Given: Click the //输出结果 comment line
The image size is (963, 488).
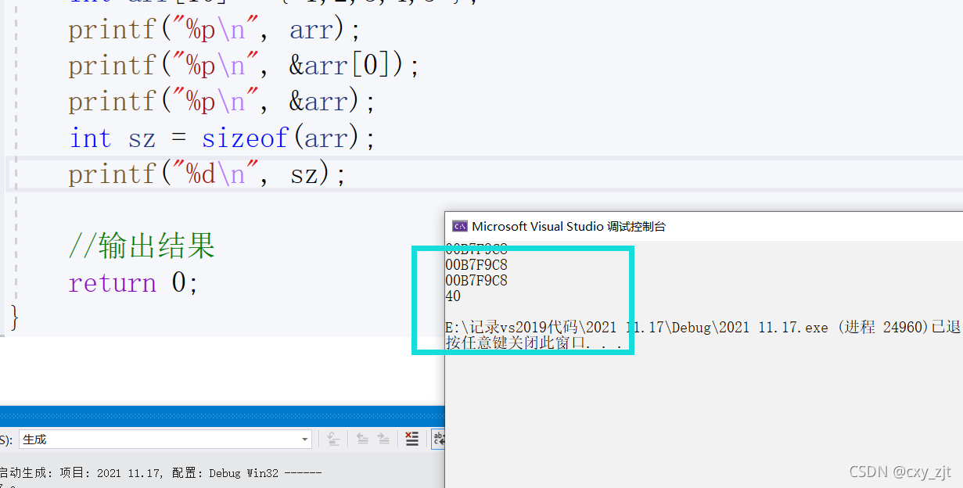Looking at the screenshot, I should point(142,246).
